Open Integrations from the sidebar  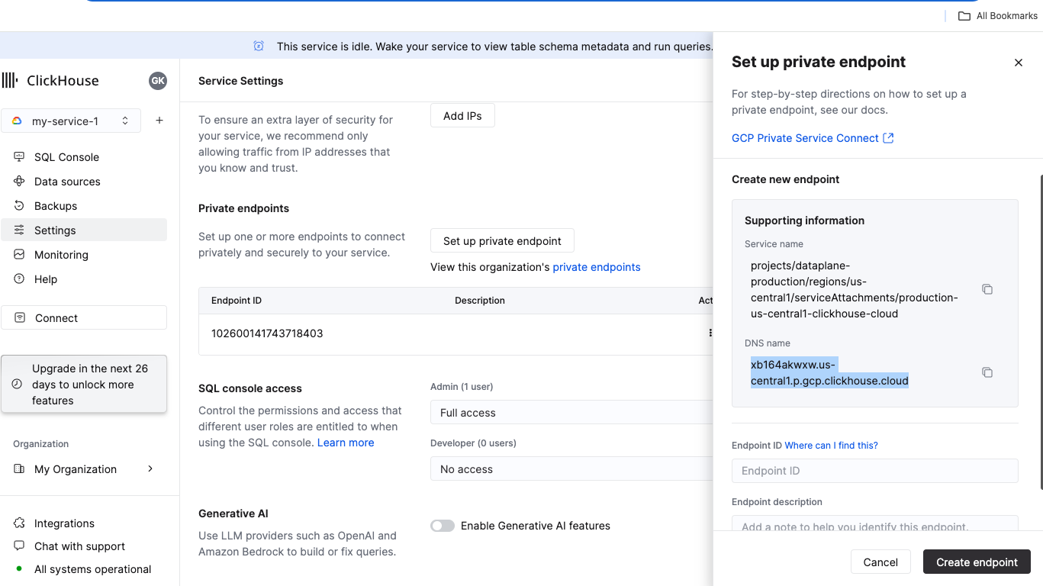62,523
